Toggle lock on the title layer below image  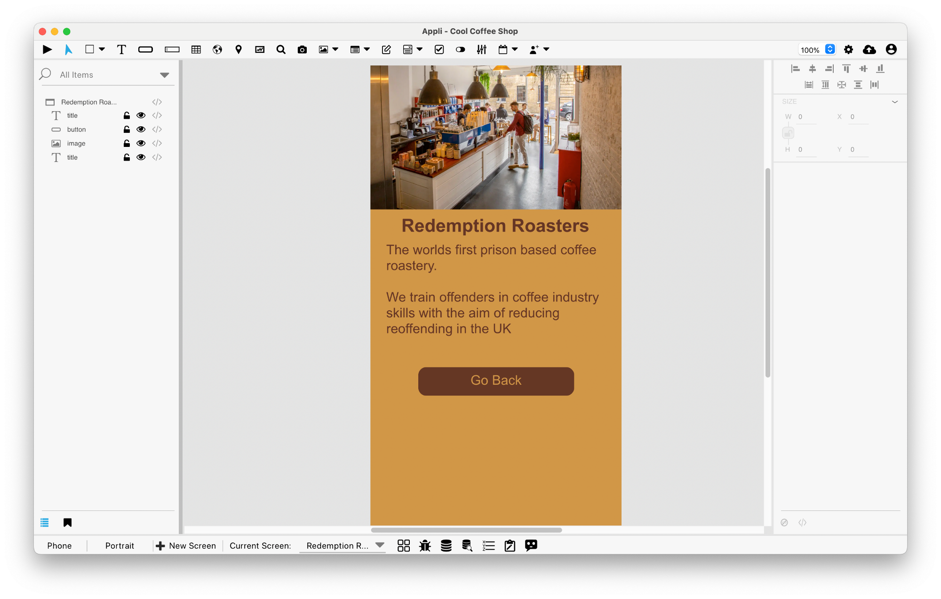(x=127, y=157)
